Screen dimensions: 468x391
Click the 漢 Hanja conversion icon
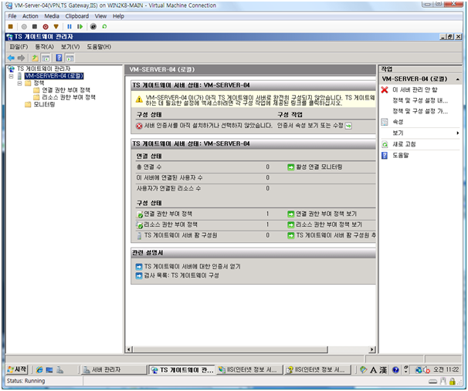[x=383, y=370]
